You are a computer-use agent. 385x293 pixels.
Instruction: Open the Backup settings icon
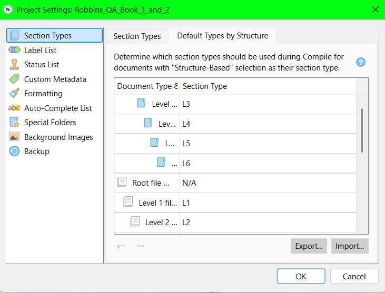tap(14, 151)
